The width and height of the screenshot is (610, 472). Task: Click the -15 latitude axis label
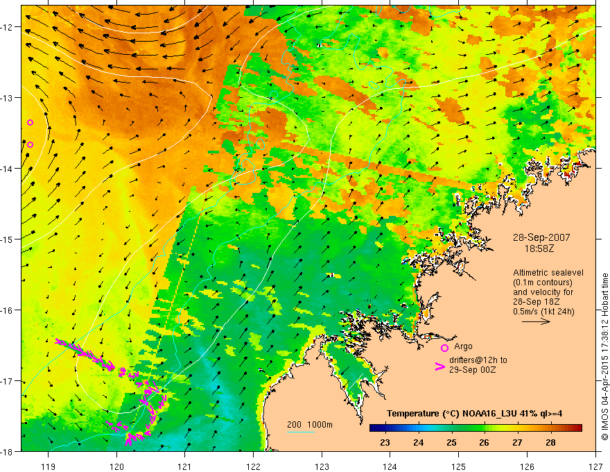coord(8,239)
